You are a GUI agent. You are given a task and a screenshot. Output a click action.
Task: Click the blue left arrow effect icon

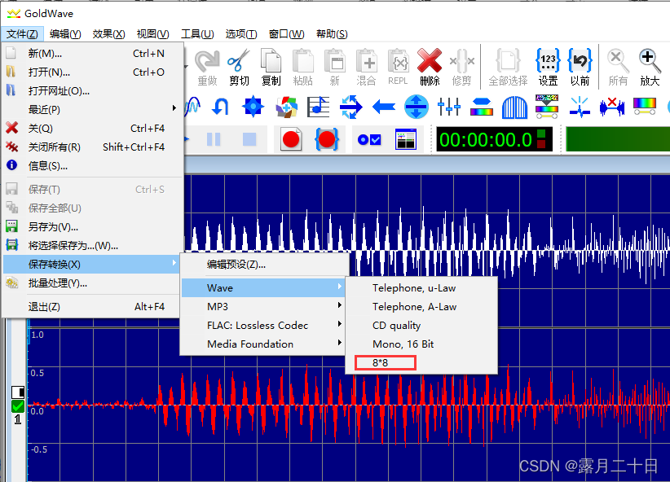(384, 107)
